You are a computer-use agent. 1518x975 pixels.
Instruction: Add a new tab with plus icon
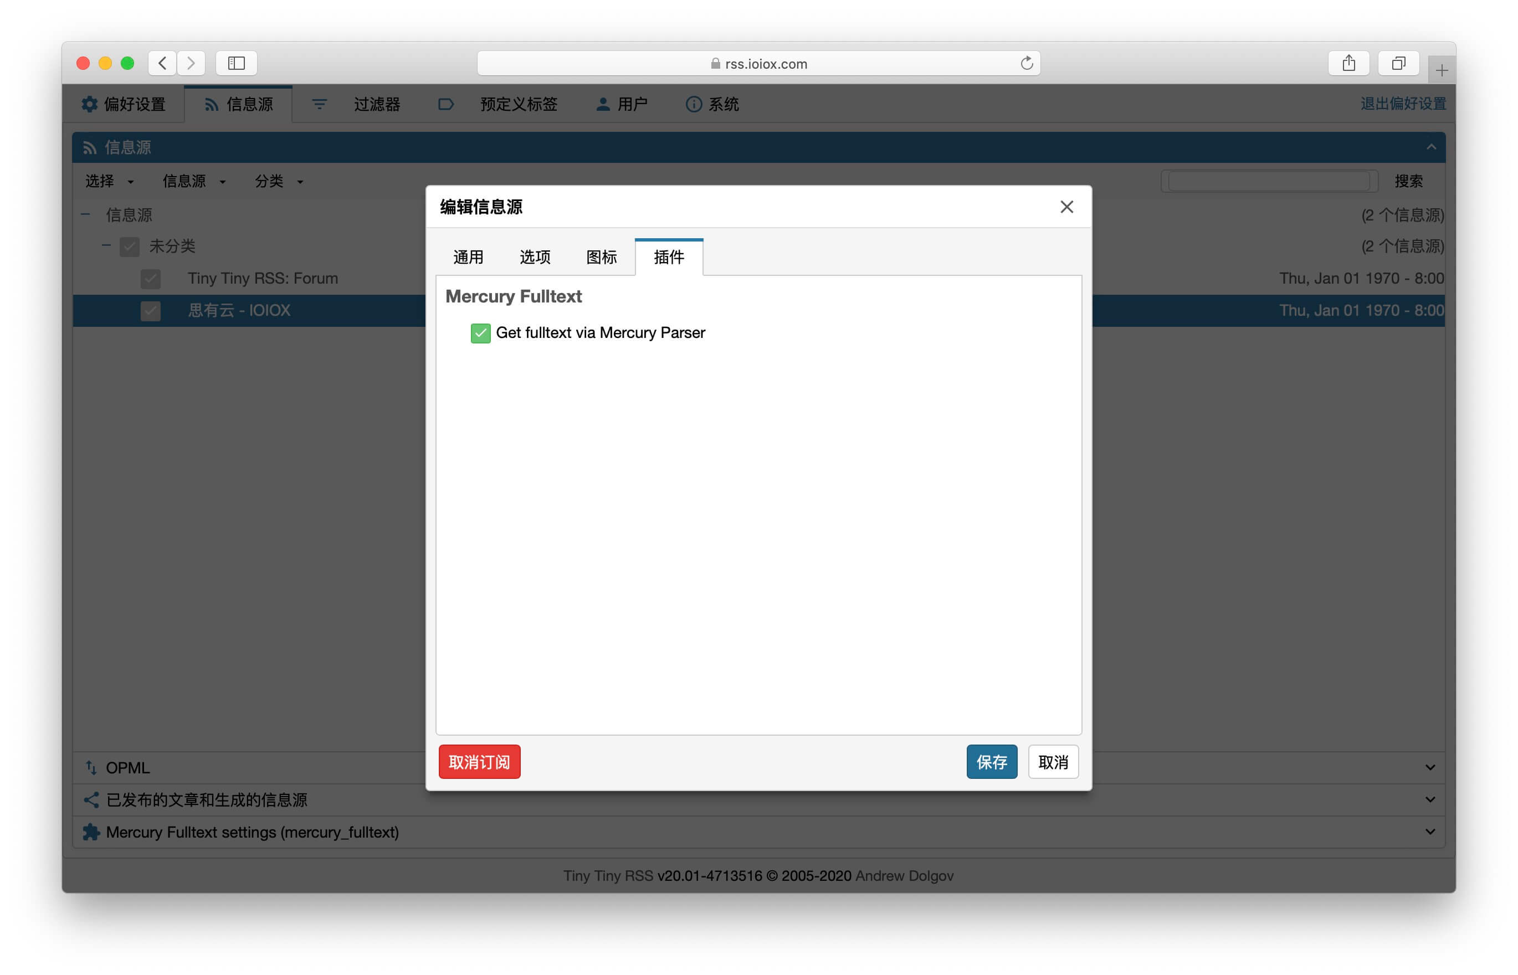click(x=1442, y=70)
